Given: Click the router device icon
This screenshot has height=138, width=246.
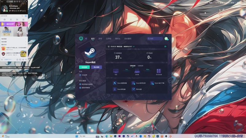Looking at the screenshot, I should (137, 71).
